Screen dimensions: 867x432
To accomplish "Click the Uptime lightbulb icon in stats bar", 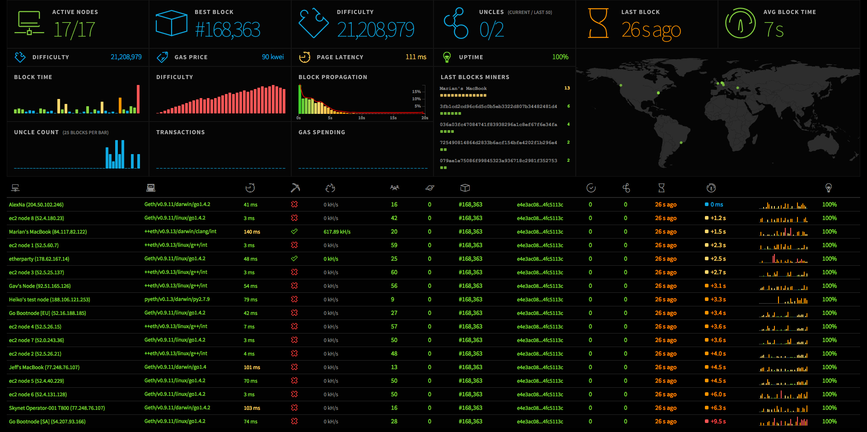I will coord(447,57).
